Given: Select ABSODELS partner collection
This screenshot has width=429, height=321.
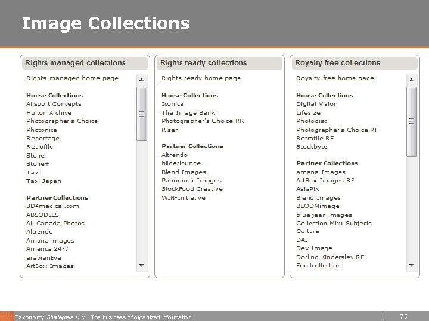Looking at the screenshot, I should tap(42, 215).
